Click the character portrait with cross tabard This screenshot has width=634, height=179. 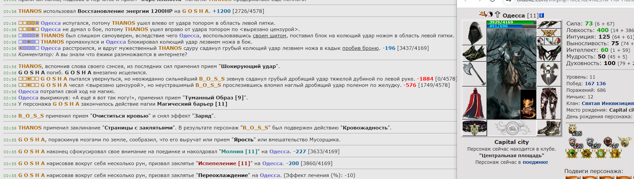coord(511,74)
